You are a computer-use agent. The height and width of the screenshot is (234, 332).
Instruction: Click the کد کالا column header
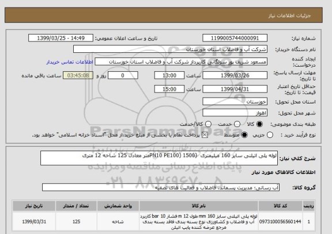click(x=280, y=206)
